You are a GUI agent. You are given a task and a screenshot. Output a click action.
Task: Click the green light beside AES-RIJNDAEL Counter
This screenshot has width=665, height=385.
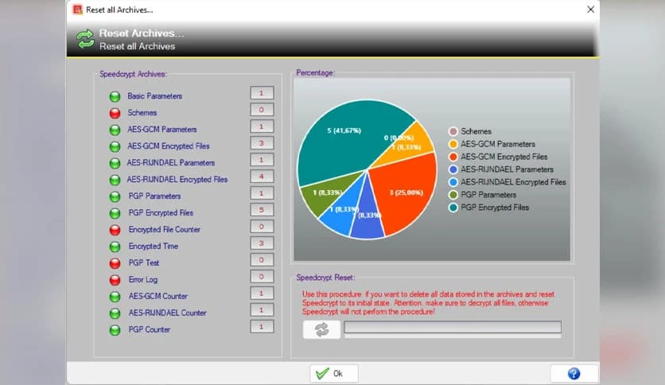(x=115, y=313)
